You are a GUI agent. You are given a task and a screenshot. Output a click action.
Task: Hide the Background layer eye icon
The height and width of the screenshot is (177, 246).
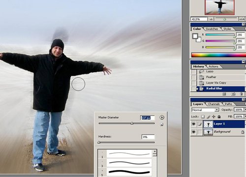[x=193, y=132]
